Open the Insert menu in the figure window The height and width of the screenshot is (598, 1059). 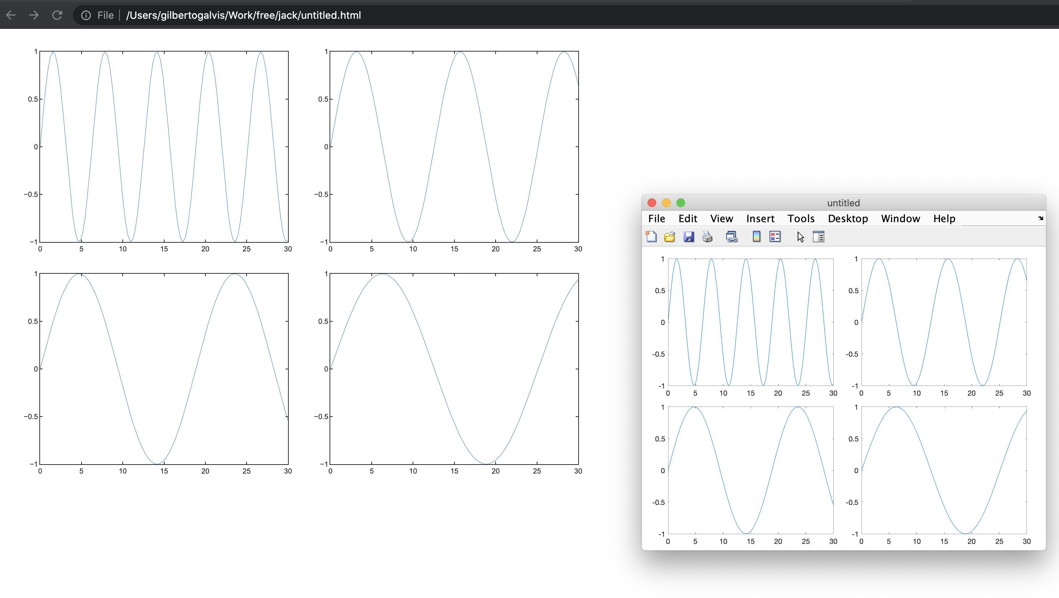tap(760, 219)
